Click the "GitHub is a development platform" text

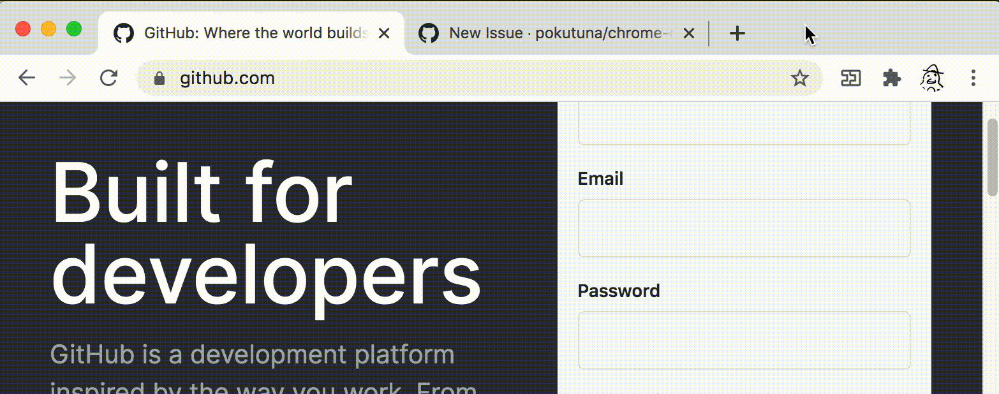(x=253, y=354)
